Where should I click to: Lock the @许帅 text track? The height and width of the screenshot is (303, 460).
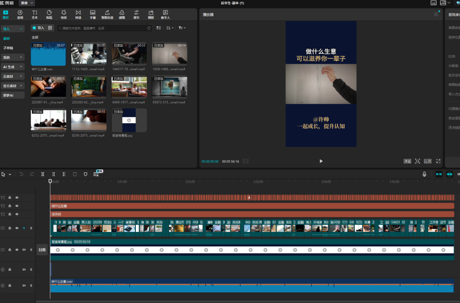[10, 214]
